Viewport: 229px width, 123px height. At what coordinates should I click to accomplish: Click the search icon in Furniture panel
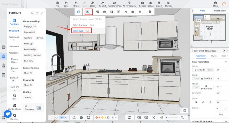click(32, 13)
